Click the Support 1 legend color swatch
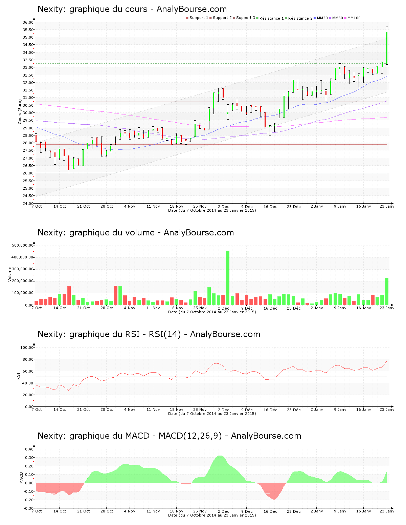 [x=187, y=18]
